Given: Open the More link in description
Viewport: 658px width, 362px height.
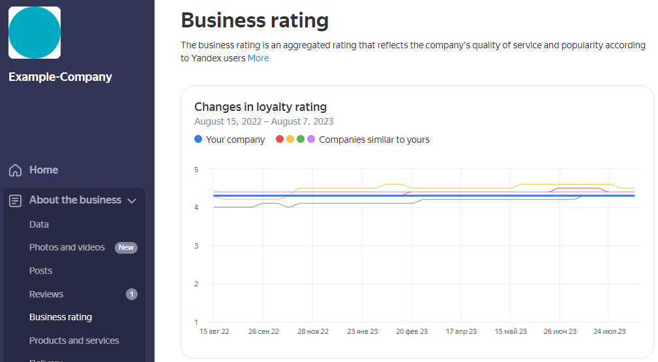Looking at the screenshot, I should (258, 58).
